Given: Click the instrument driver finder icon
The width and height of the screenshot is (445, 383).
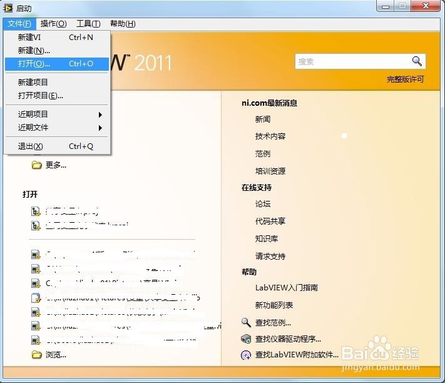Looking at the screenshot, I should point(246,339).
